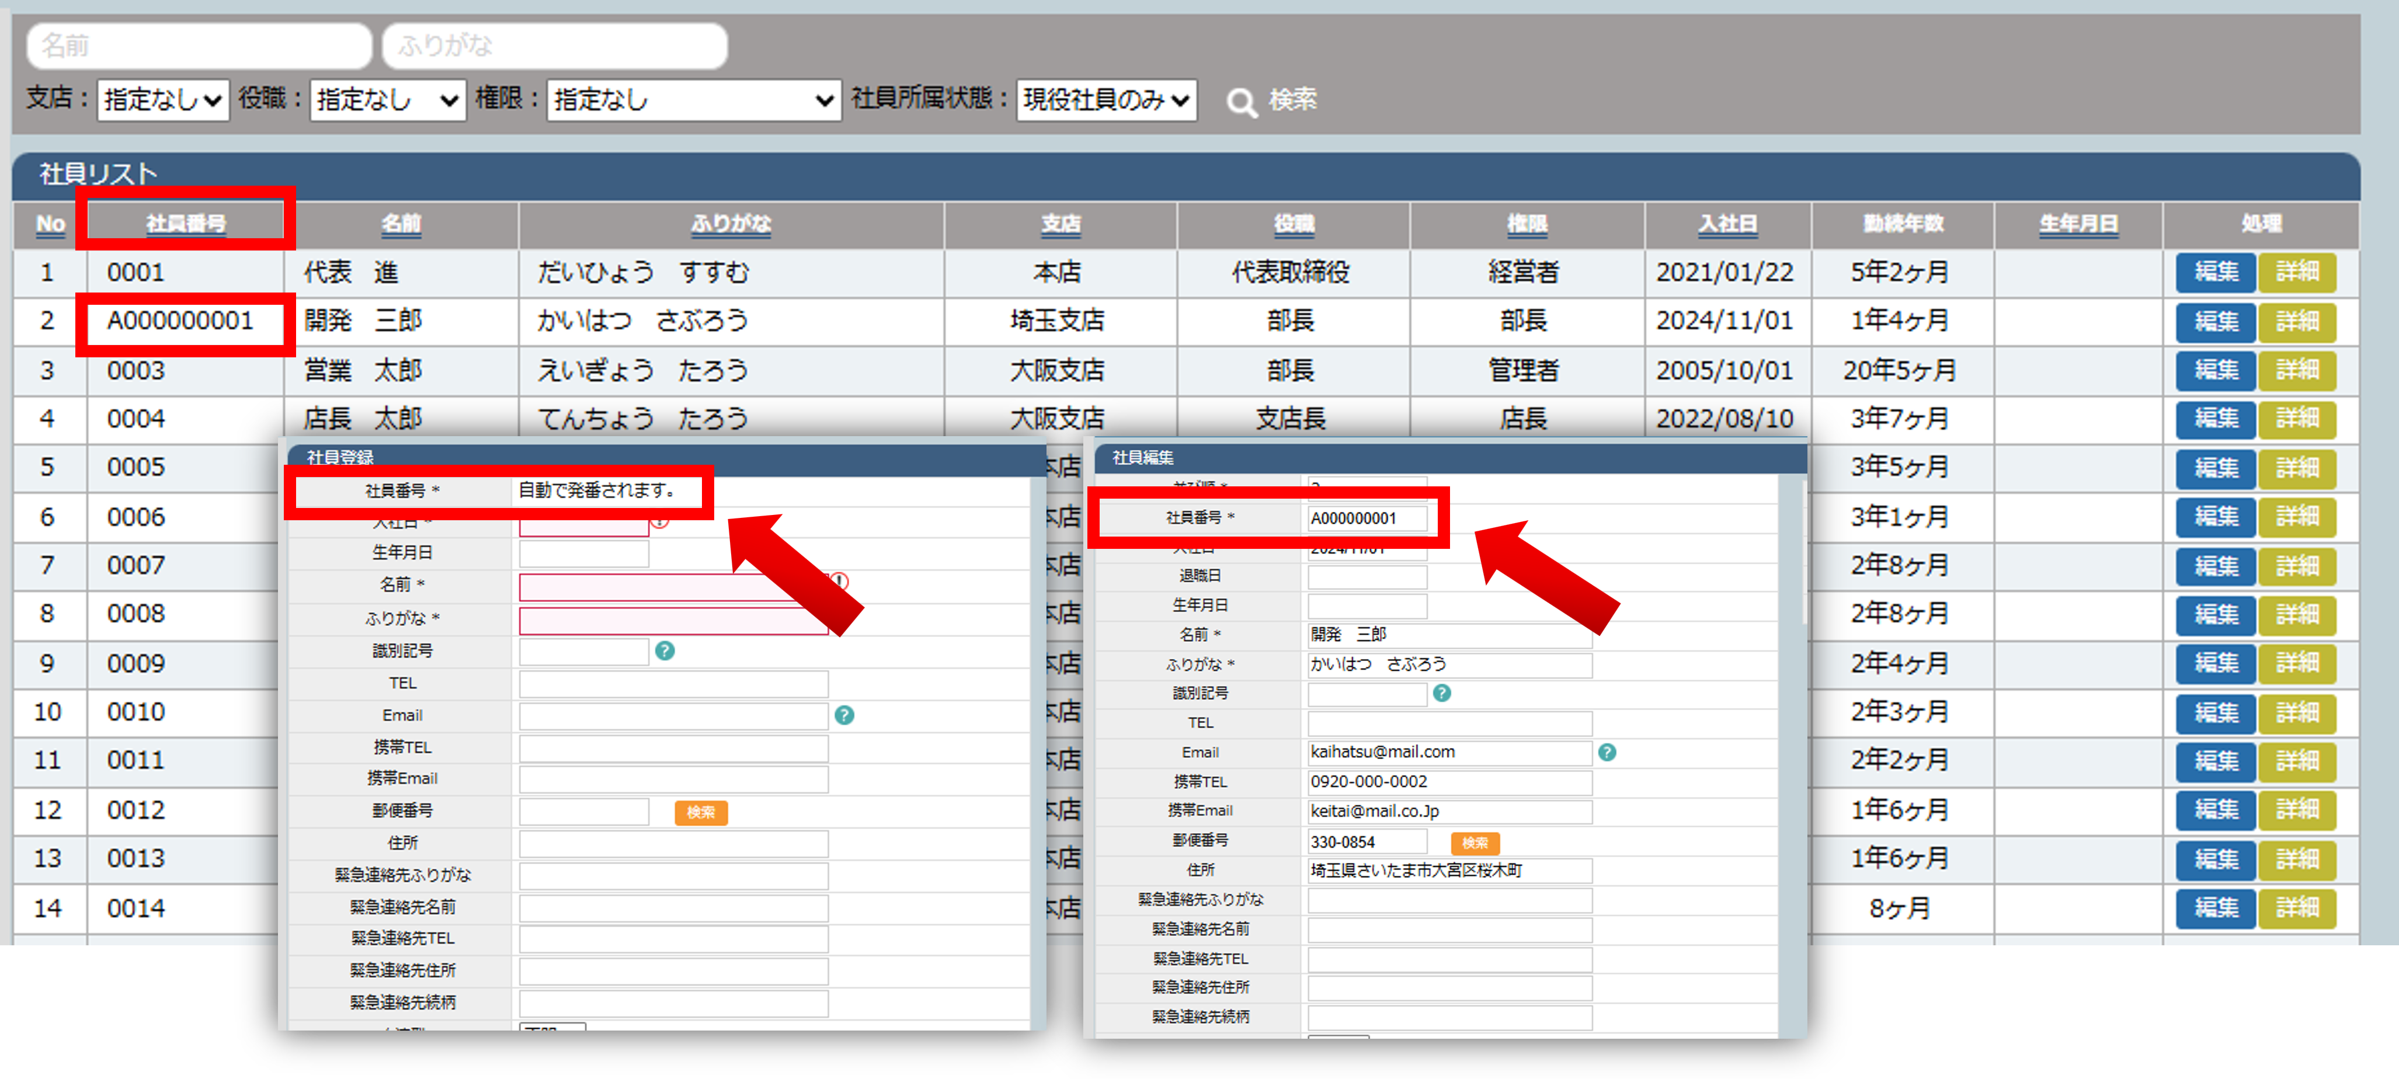Click postal code 検索 button in registration form
The width and height of the screenshot is (2399, 1079).
point(700,813)
